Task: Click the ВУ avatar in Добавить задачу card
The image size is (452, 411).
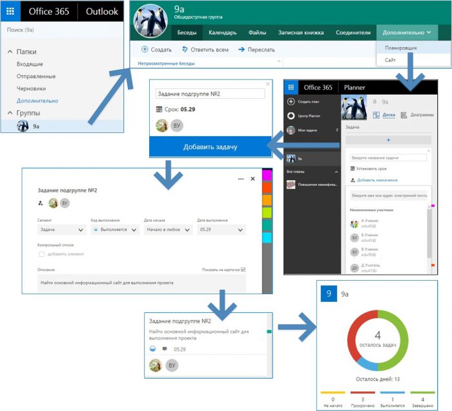Action: [177, 126]
